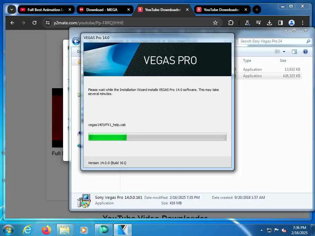Sort files by Size column

coord(283,61)
